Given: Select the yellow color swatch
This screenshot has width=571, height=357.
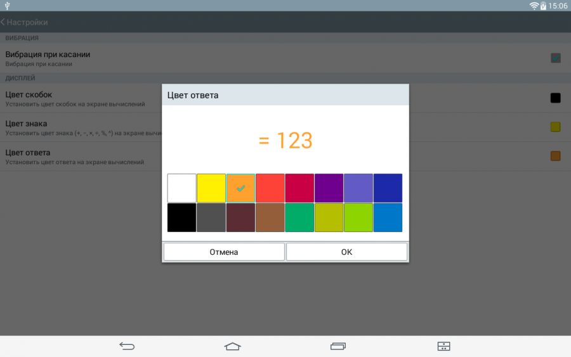Looking at the screenshot, I should point(211,188).
